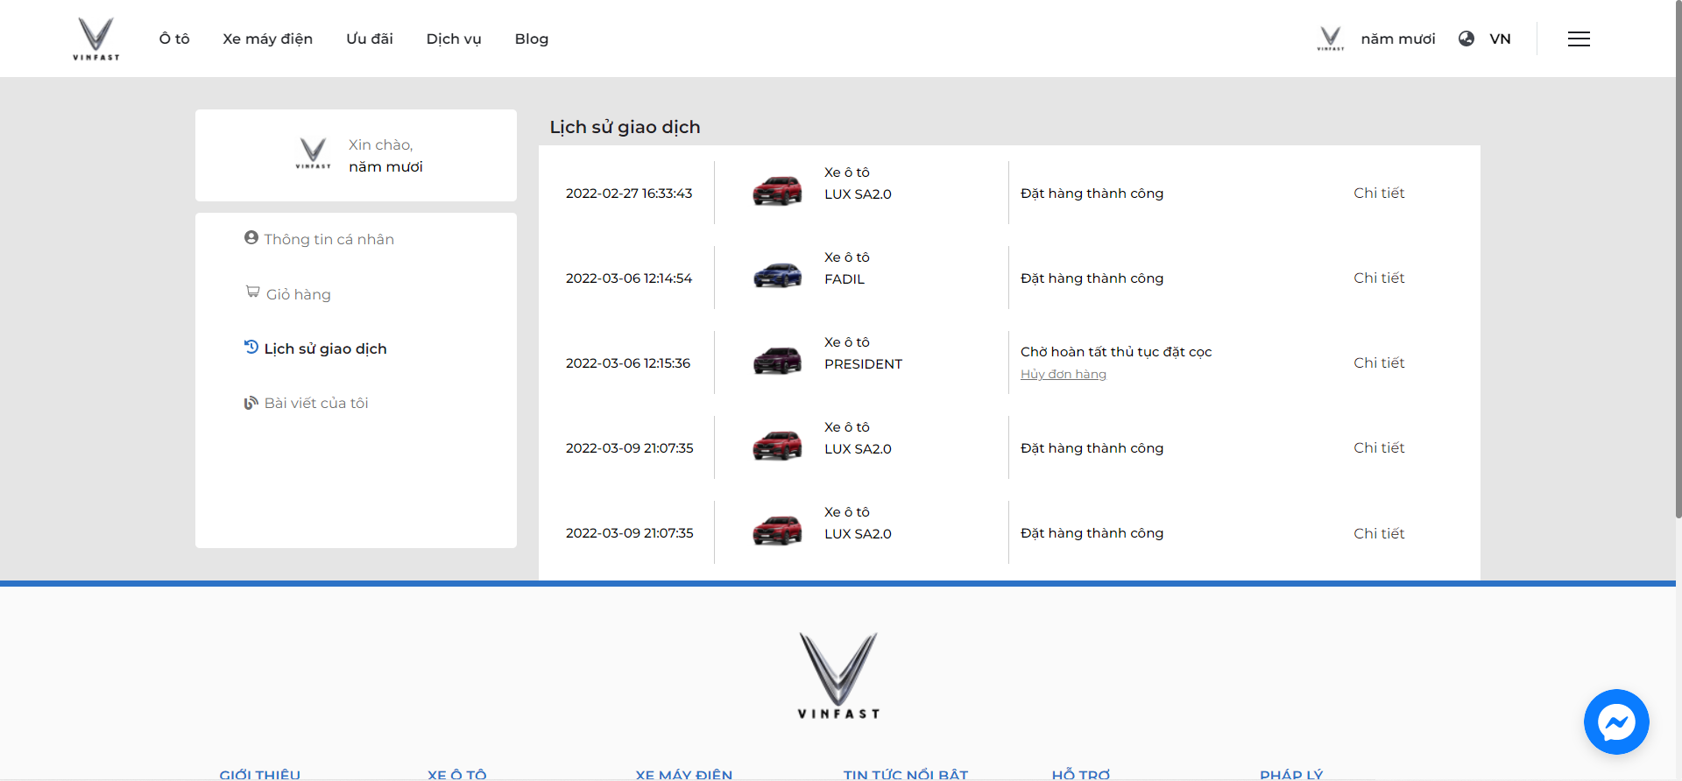1682x781 pixels.
Task: Click the dark PRESIDENT car thumbnail
Action: (x=777, y=361)
